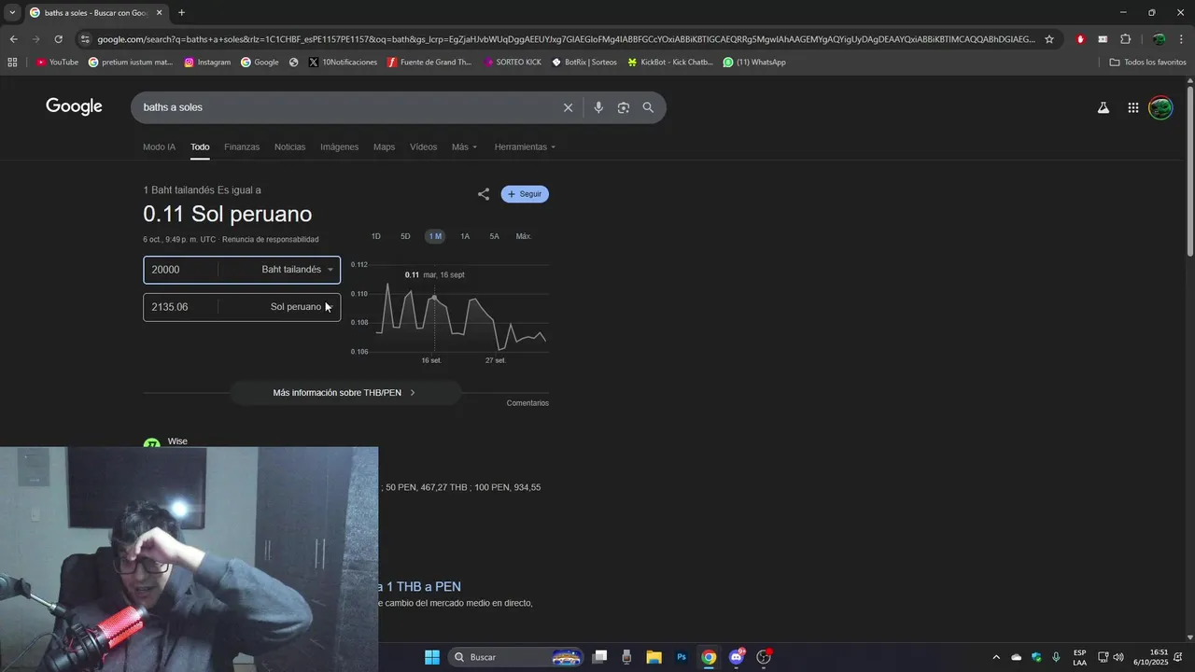The height and width of the screenshot is (672, 1195).
Task: Open Task View on the taskbar
Action: click(x=599, y=657)
